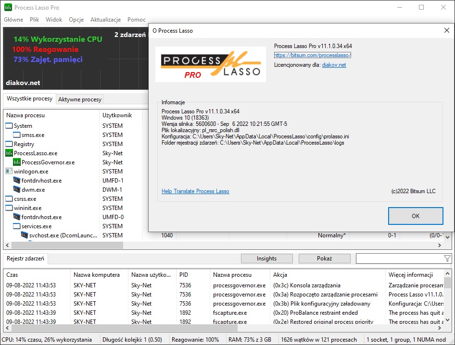
Task: Click Help Translate Process Lasso link
Action: (x=195, y=191)
